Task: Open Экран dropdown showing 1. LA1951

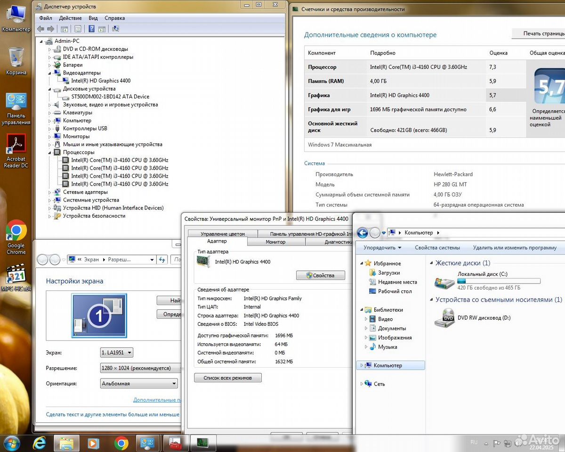Action: click(x=117, y=353)
